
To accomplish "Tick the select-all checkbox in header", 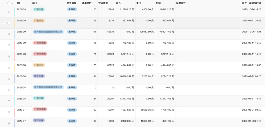I will coord(9,3).
